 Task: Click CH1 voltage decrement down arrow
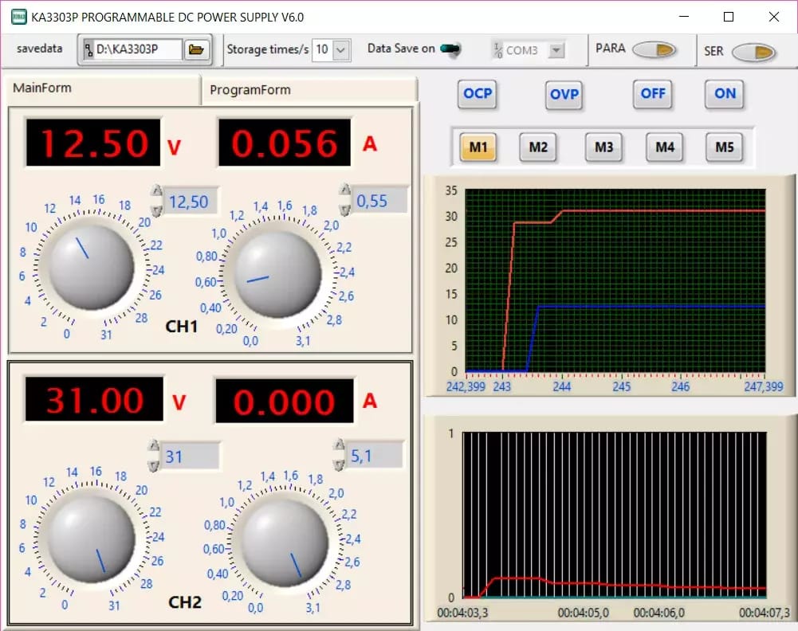coord(157,210)
